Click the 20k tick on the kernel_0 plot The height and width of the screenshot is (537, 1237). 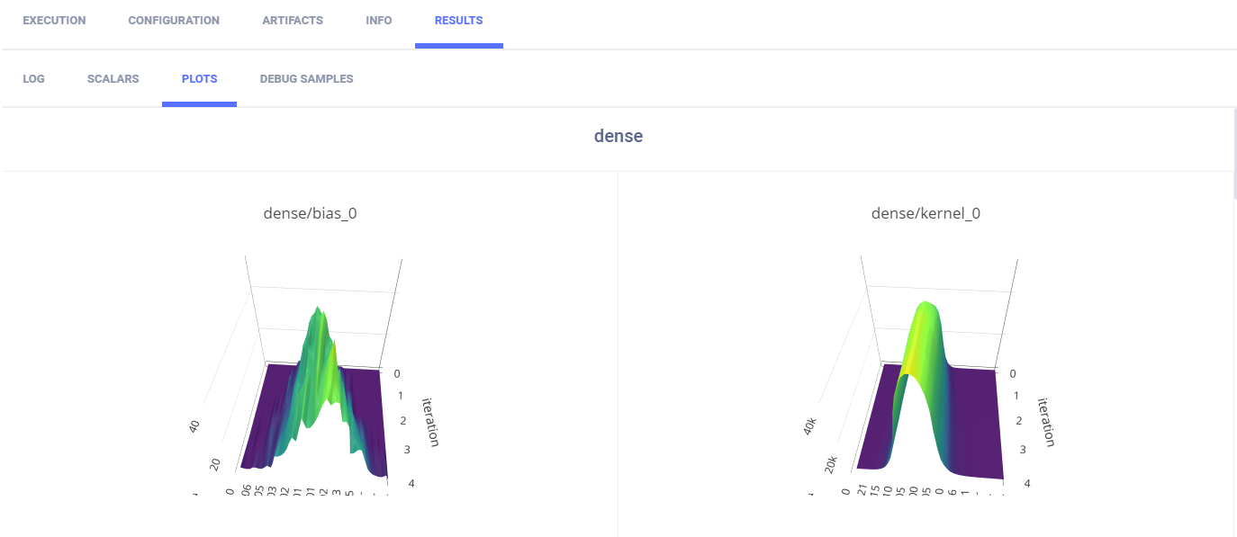829,463
